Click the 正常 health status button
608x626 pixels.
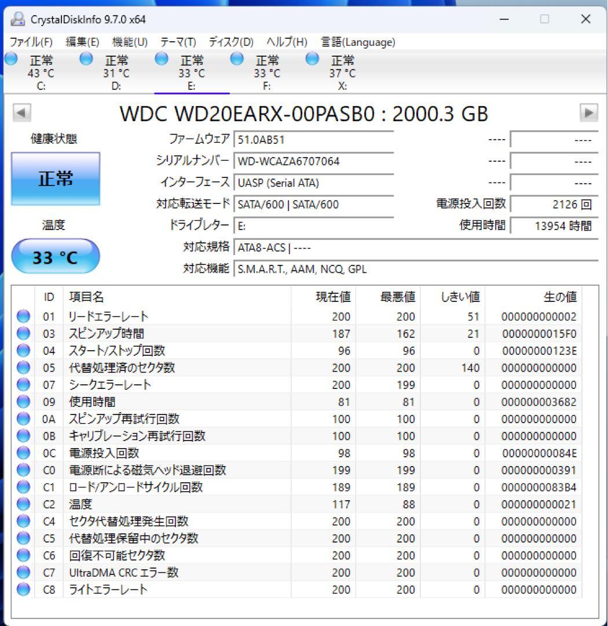[x=55, y=179]
